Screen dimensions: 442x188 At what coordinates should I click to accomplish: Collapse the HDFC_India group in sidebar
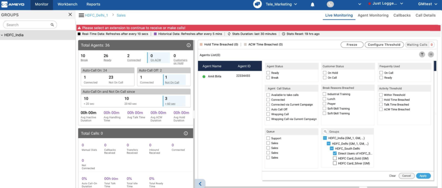coord(2,35)
